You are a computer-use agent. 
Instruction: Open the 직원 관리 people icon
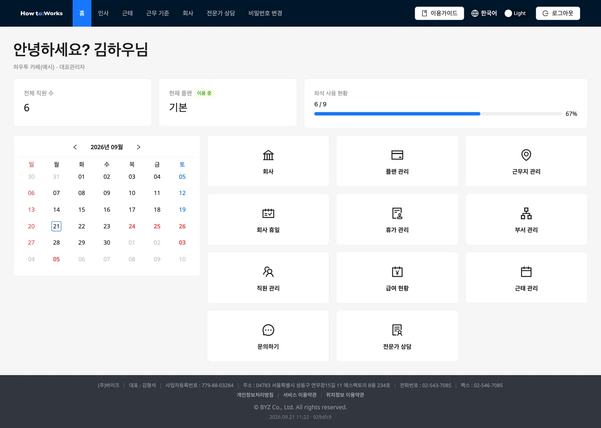tap(268, 272)
